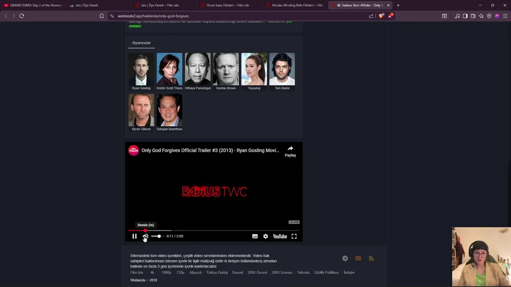
Task: Open the Movieclips Trailers channel avatar
Action: (134, 150)
